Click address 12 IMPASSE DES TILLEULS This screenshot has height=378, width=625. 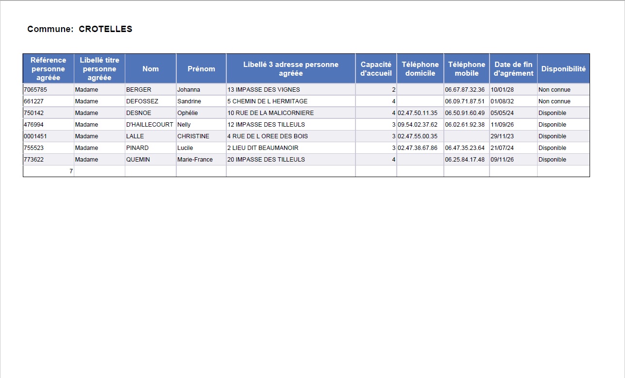coord(266,125)
